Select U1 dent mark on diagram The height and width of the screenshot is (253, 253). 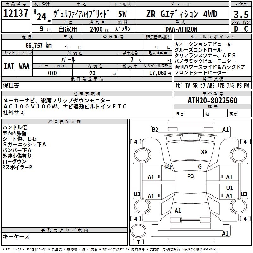[x=230, y=188]
